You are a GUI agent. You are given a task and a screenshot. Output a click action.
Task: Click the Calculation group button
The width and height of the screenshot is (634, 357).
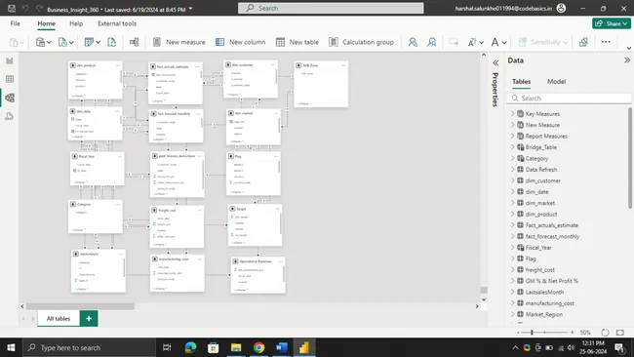click(361, 42)
